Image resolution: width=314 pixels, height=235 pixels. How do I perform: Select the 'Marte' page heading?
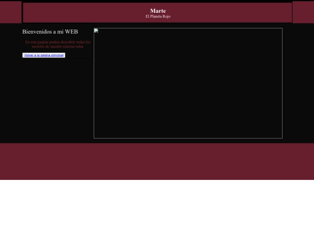[x=158, y=11]
